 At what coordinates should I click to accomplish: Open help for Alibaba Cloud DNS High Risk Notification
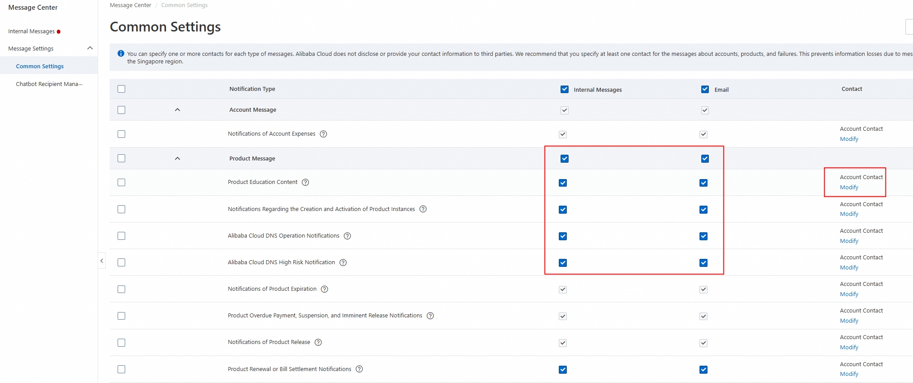point(343,262)
